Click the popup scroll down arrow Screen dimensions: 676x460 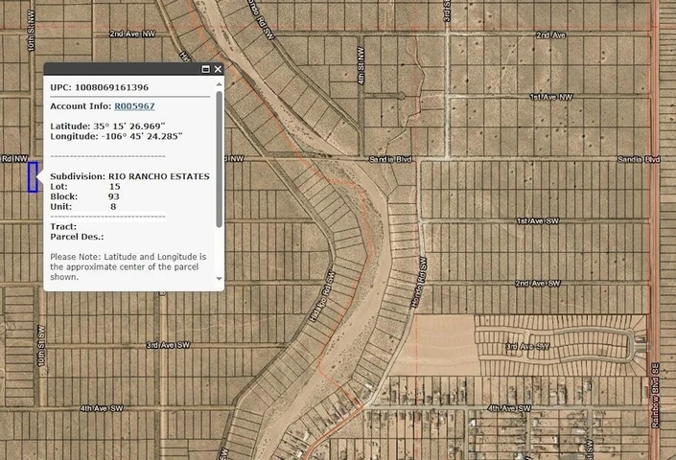219,279
